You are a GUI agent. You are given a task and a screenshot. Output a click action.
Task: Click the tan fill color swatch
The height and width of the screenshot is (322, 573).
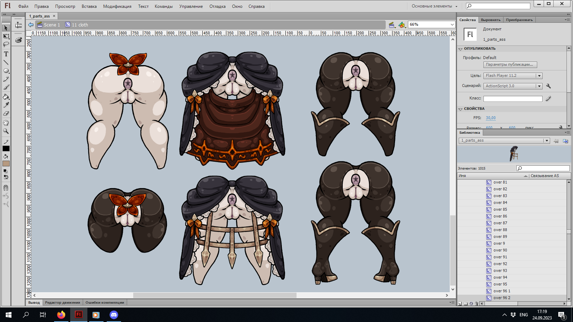tap(6, 164)
